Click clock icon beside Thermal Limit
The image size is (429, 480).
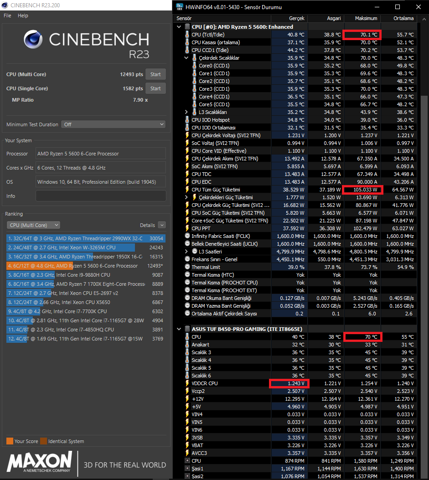click(187, 267)
